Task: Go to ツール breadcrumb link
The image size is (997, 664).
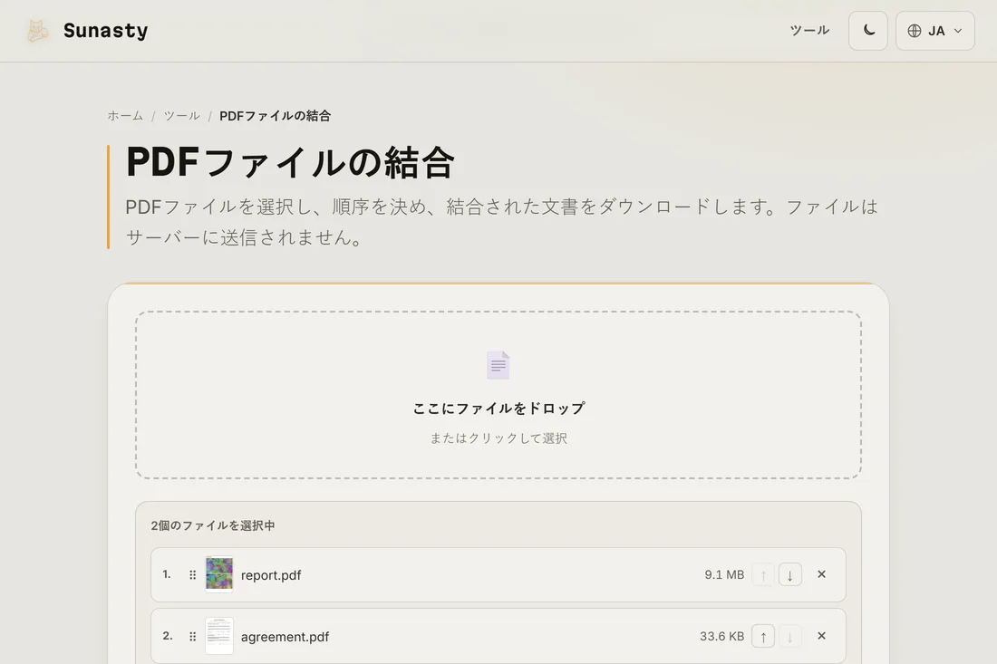Action: point(182,116)
